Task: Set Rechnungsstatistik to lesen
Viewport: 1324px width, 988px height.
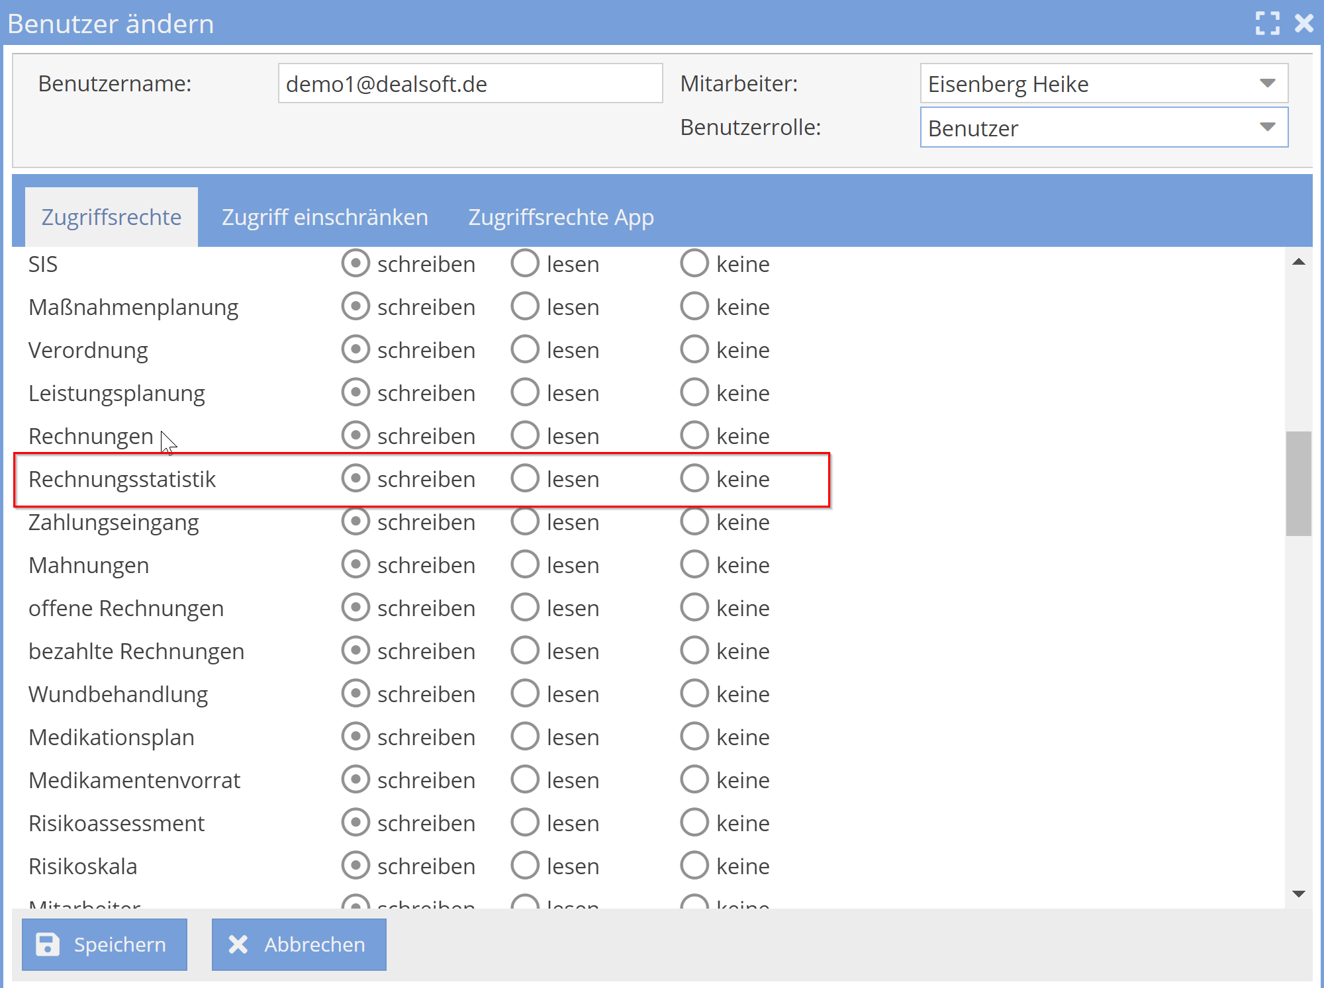Action: 525,478
